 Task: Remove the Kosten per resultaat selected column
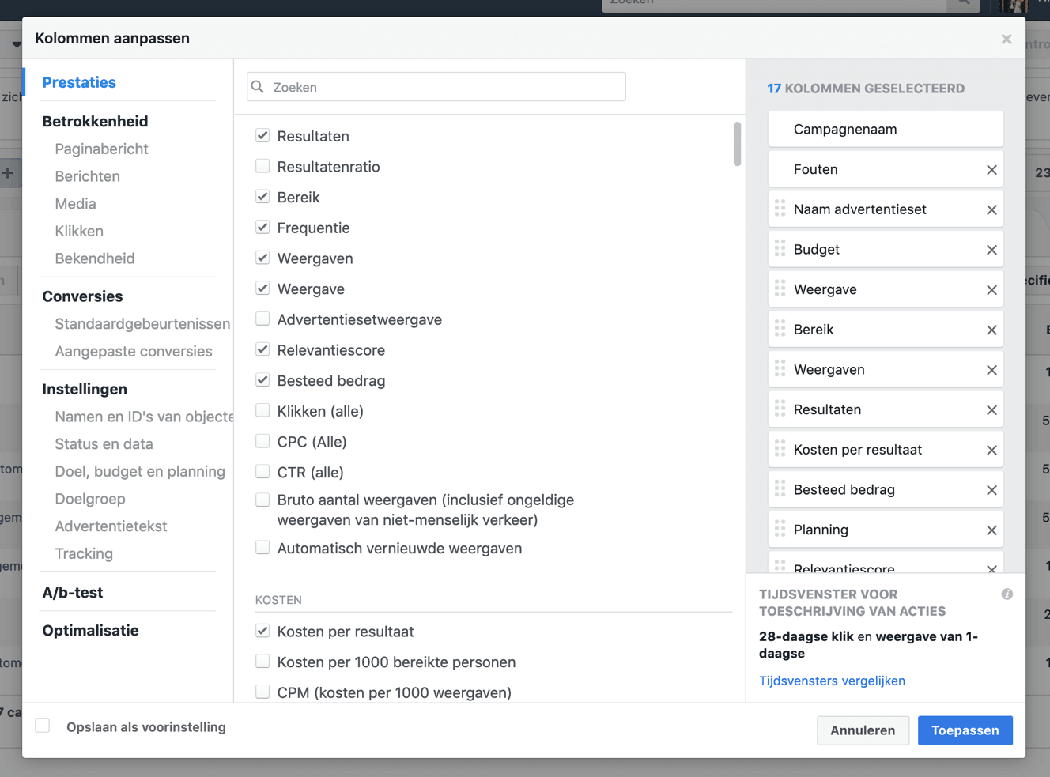991,451
